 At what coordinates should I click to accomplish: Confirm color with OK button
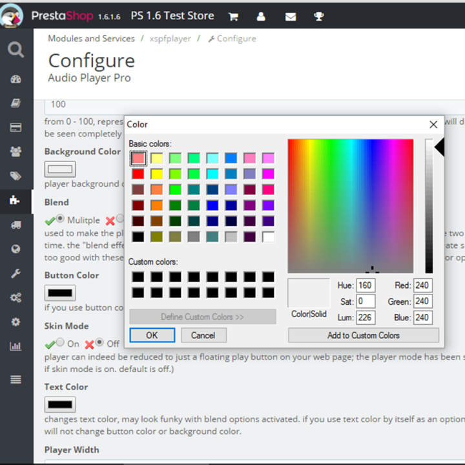[152, 335]
